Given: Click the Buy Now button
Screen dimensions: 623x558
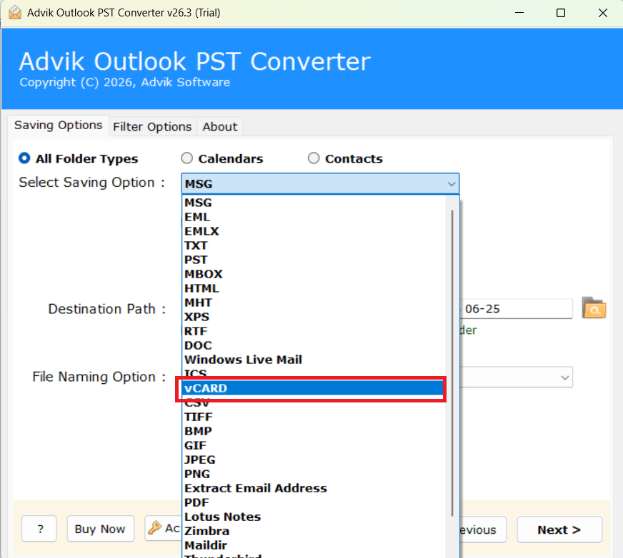Looking at the screenshot, I should click(x=101, y=529).
